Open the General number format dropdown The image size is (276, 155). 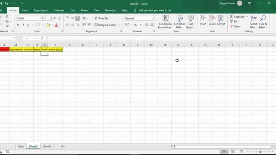(153, 18)
